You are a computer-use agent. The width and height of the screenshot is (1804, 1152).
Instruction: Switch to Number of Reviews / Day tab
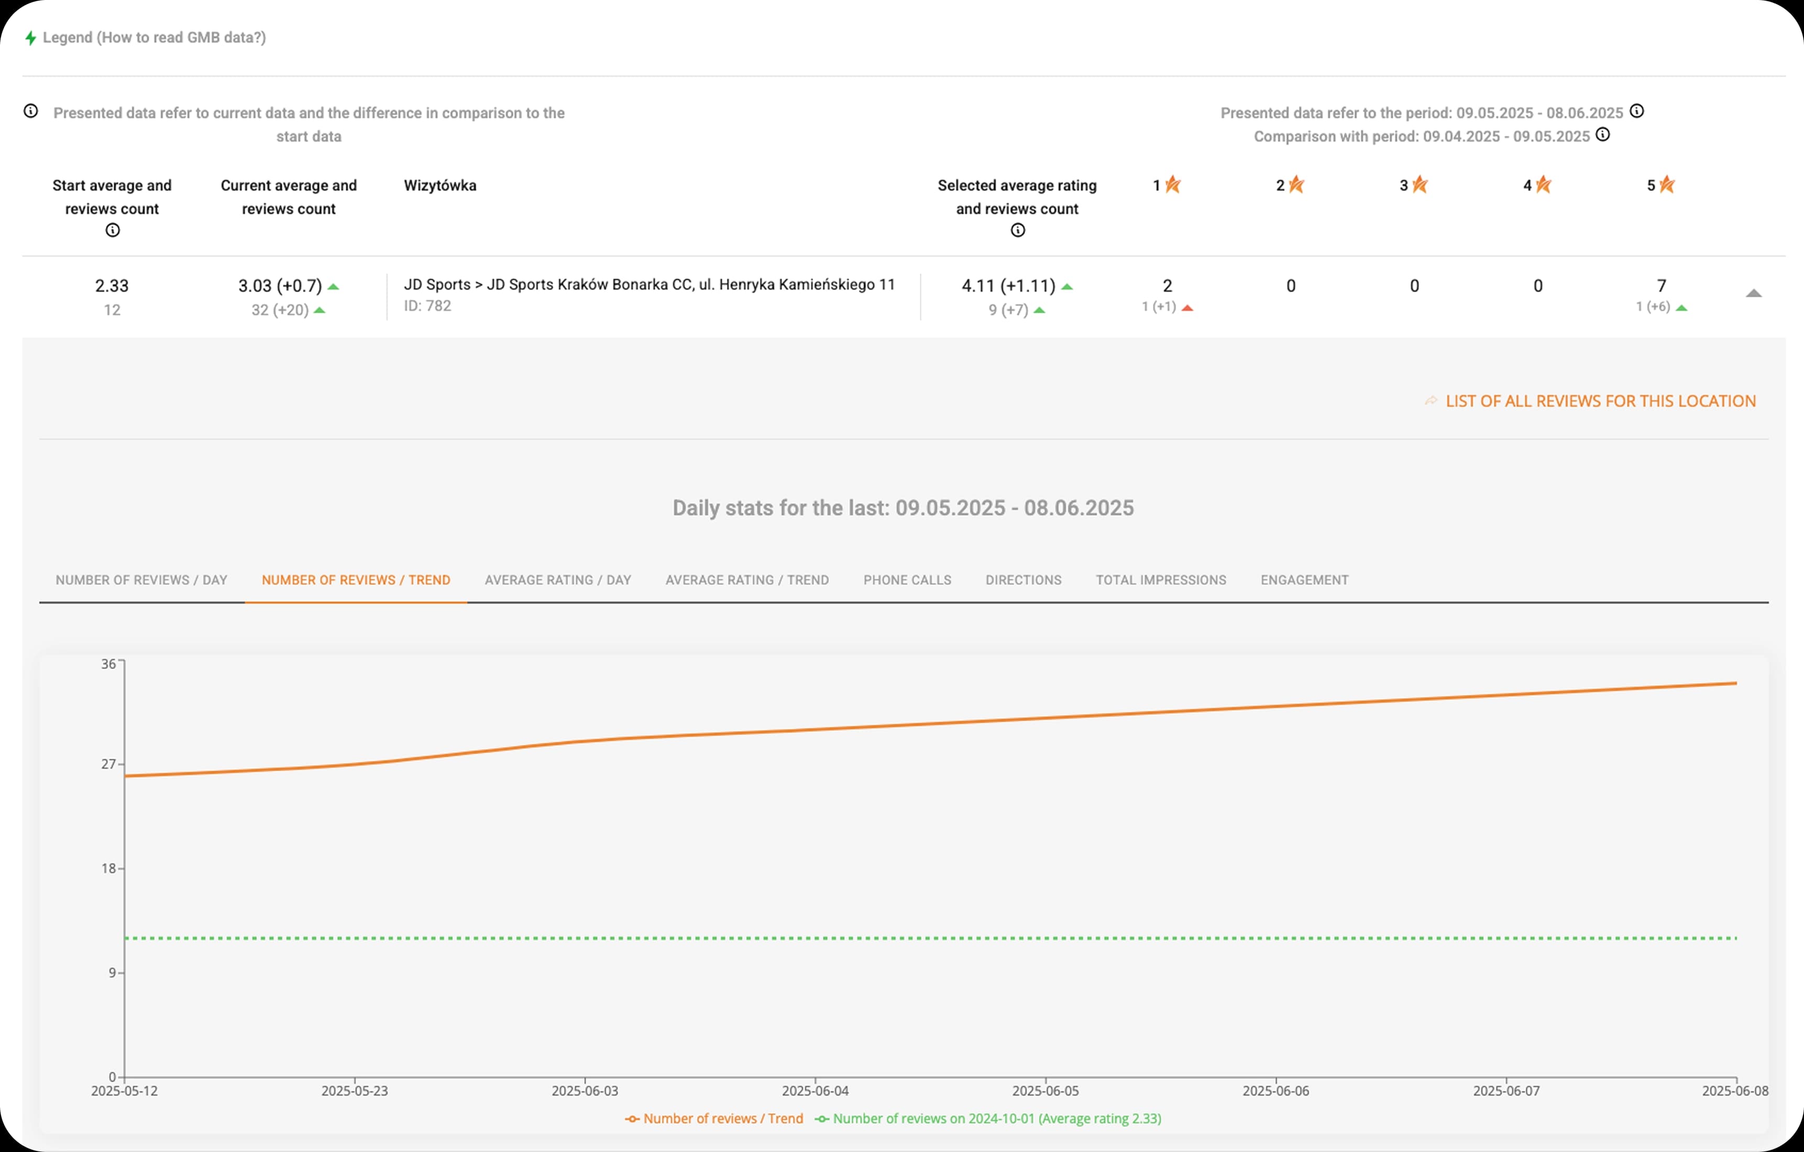point(141,580)
